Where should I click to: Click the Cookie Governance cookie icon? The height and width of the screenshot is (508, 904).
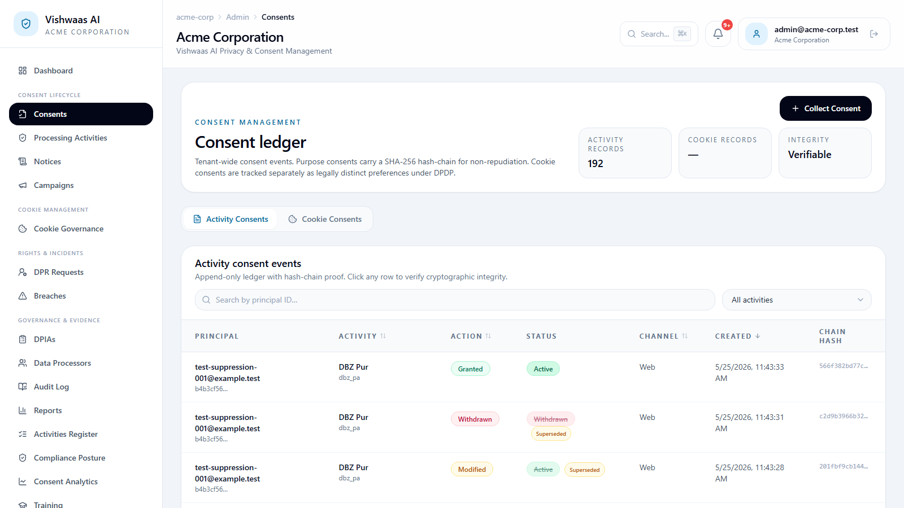point(23,229)
